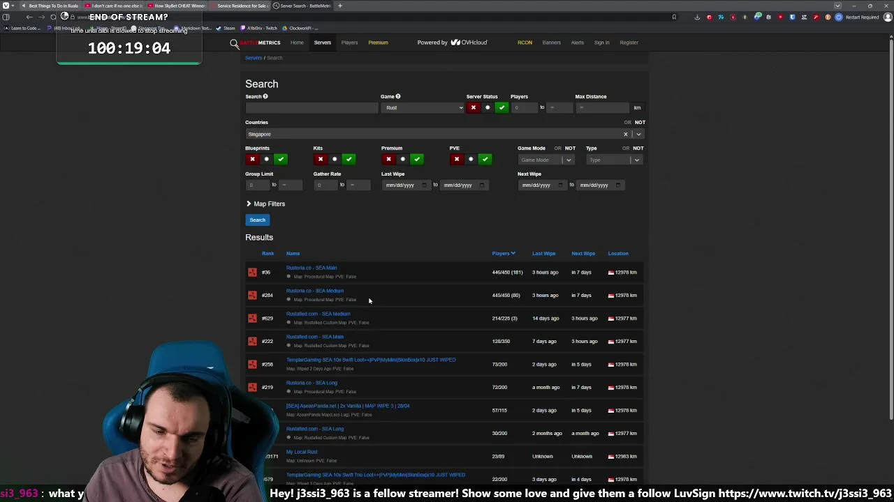Click the Rust game icon for Rustoria SEA Medium

click(x=252, y=295)
